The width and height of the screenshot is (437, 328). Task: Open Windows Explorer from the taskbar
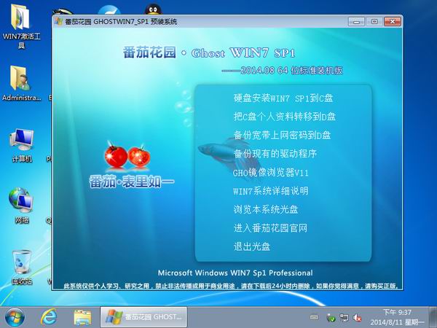coord(82,317)
